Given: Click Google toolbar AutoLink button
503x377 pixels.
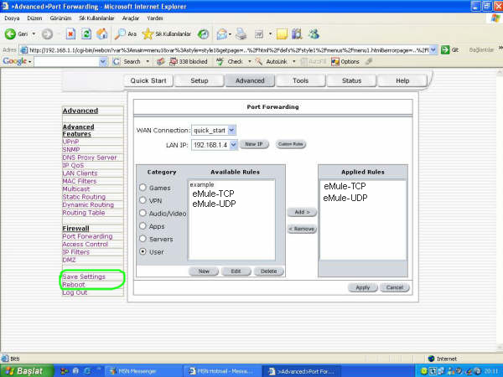Looking at the screenshot, I should (x=272, y=61).
